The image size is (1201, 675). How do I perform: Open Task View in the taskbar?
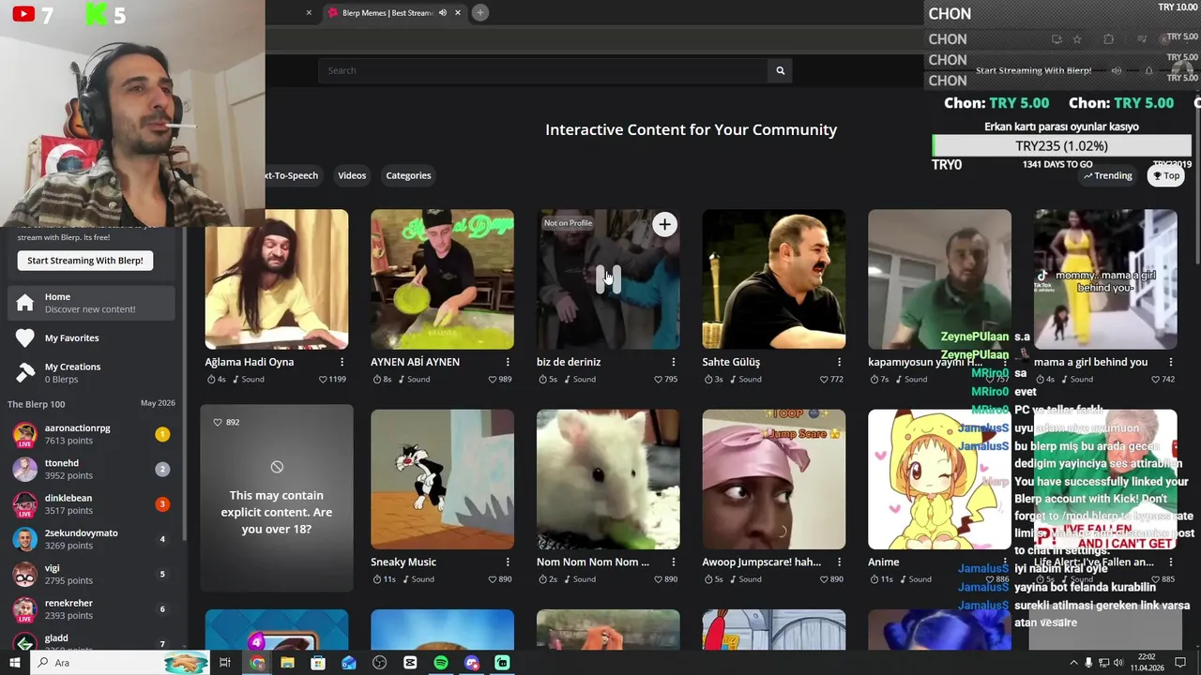click(x=225, y=663)
